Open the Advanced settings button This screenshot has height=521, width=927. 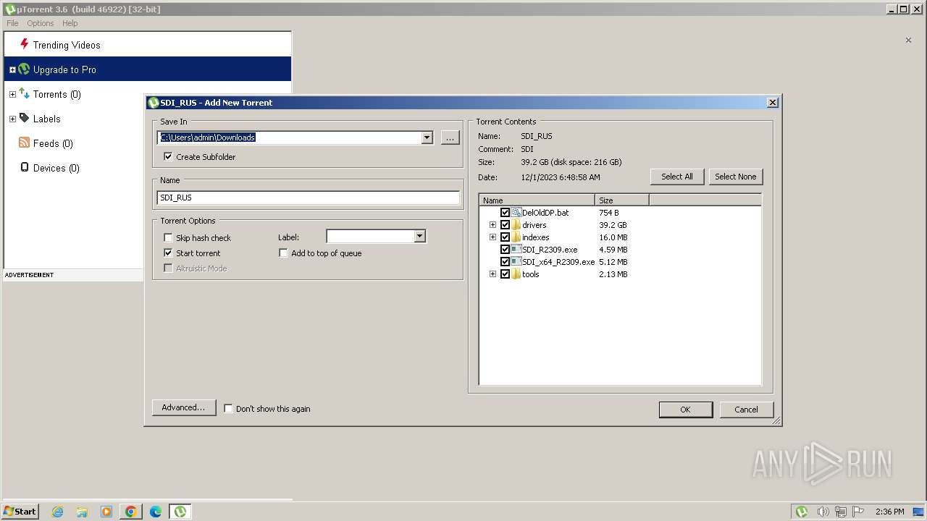click(x=183, y=407)
